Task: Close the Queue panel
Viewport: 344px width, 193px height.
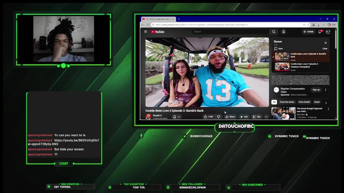Action: (x=325, y=43)
